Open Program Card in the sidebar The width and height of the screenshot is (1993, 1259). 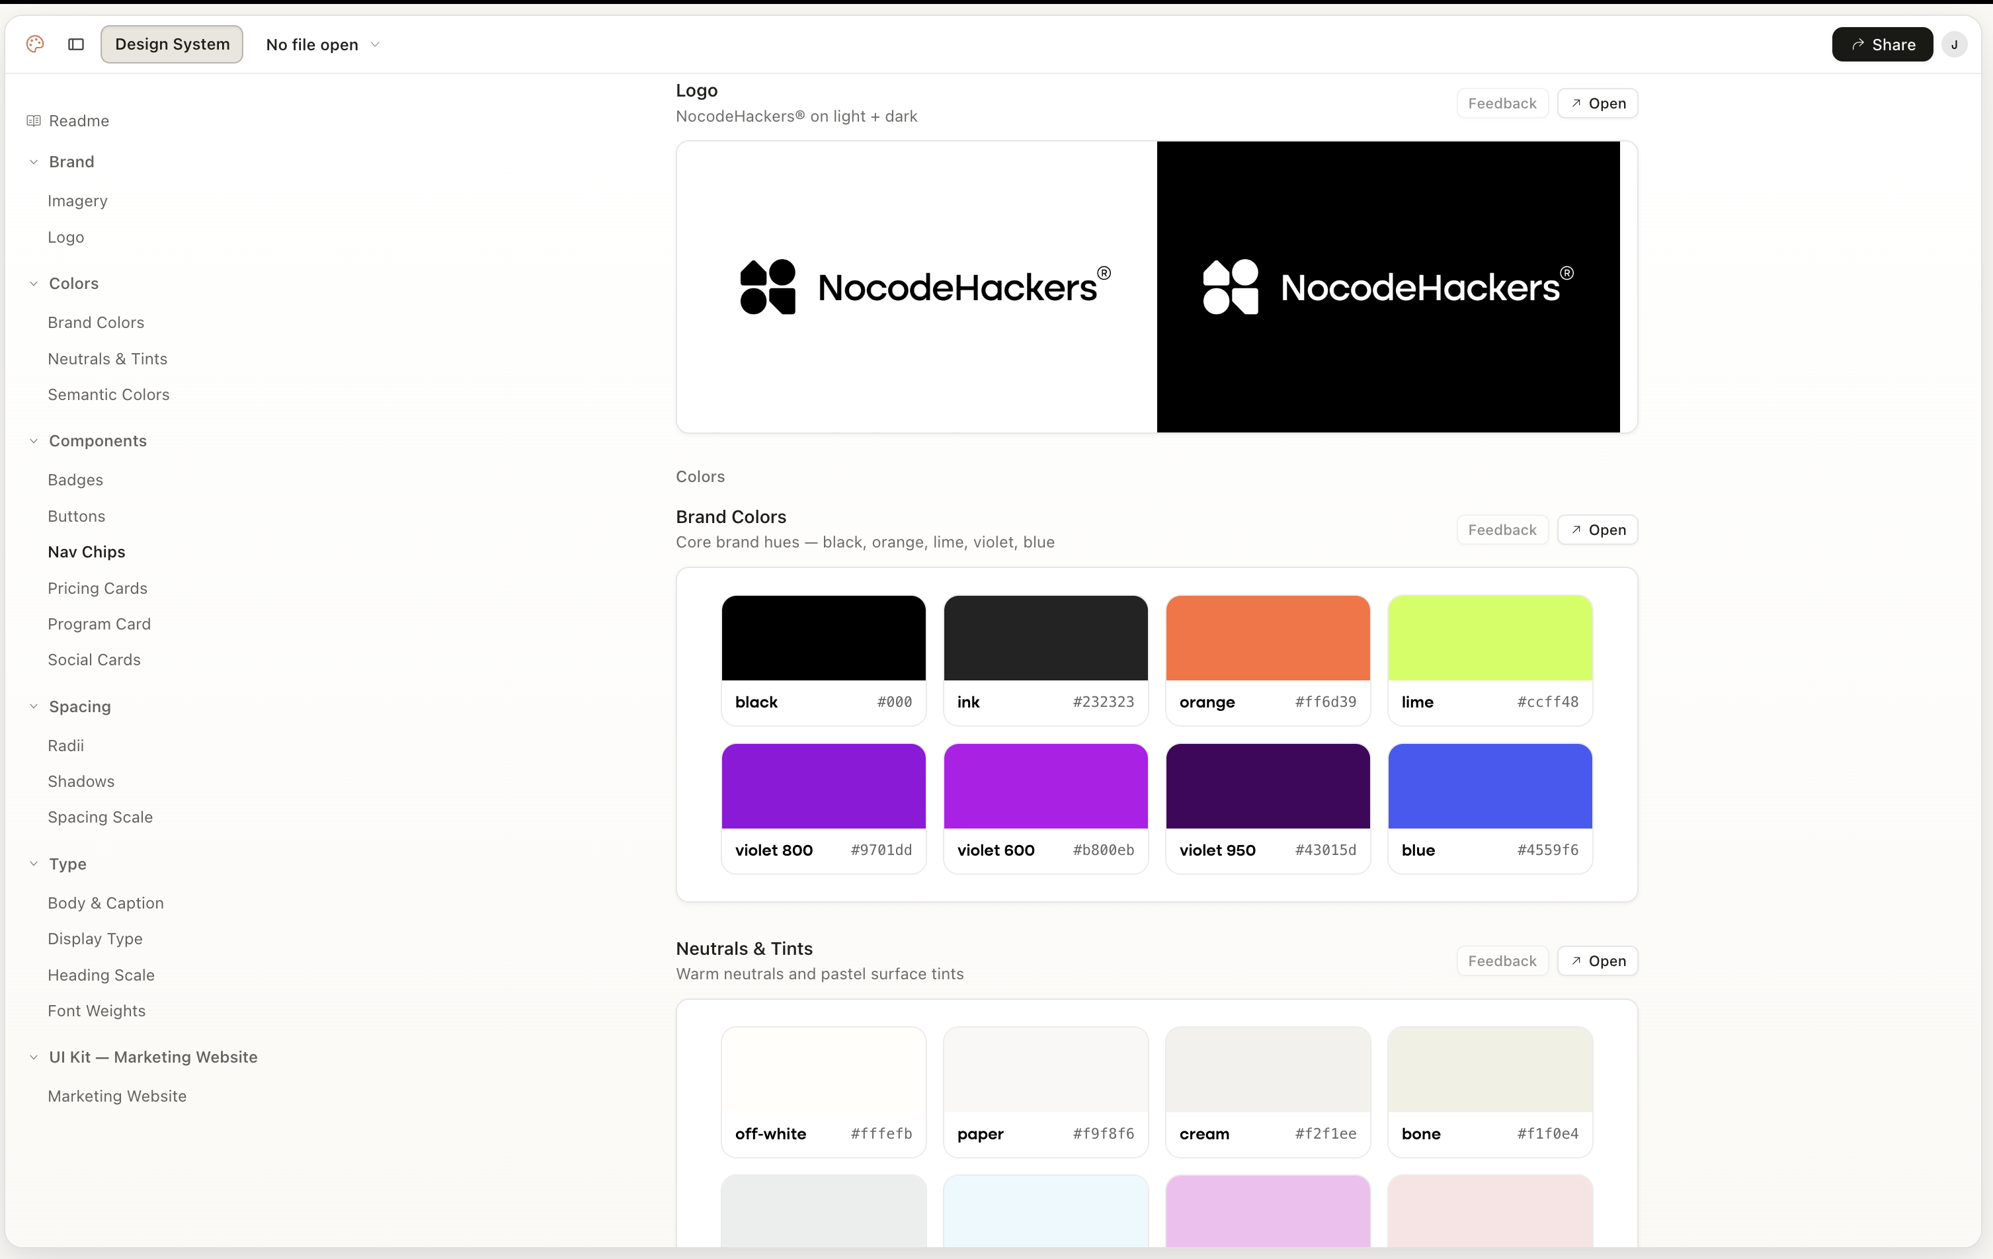click(x=99, y=624)
